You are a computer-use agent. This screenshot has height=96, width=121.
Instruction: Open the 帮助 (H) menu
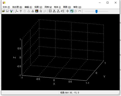(77, 7)
